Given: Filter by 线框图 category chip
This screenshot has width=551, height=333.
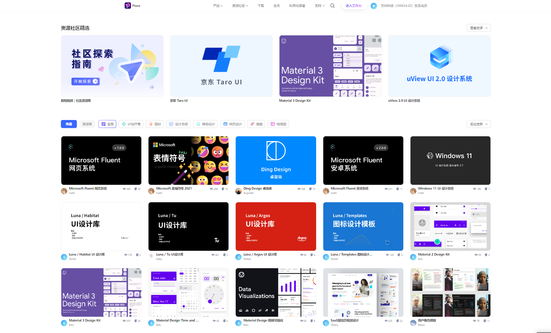Looking at the screenshot, I should click(278, 124).
